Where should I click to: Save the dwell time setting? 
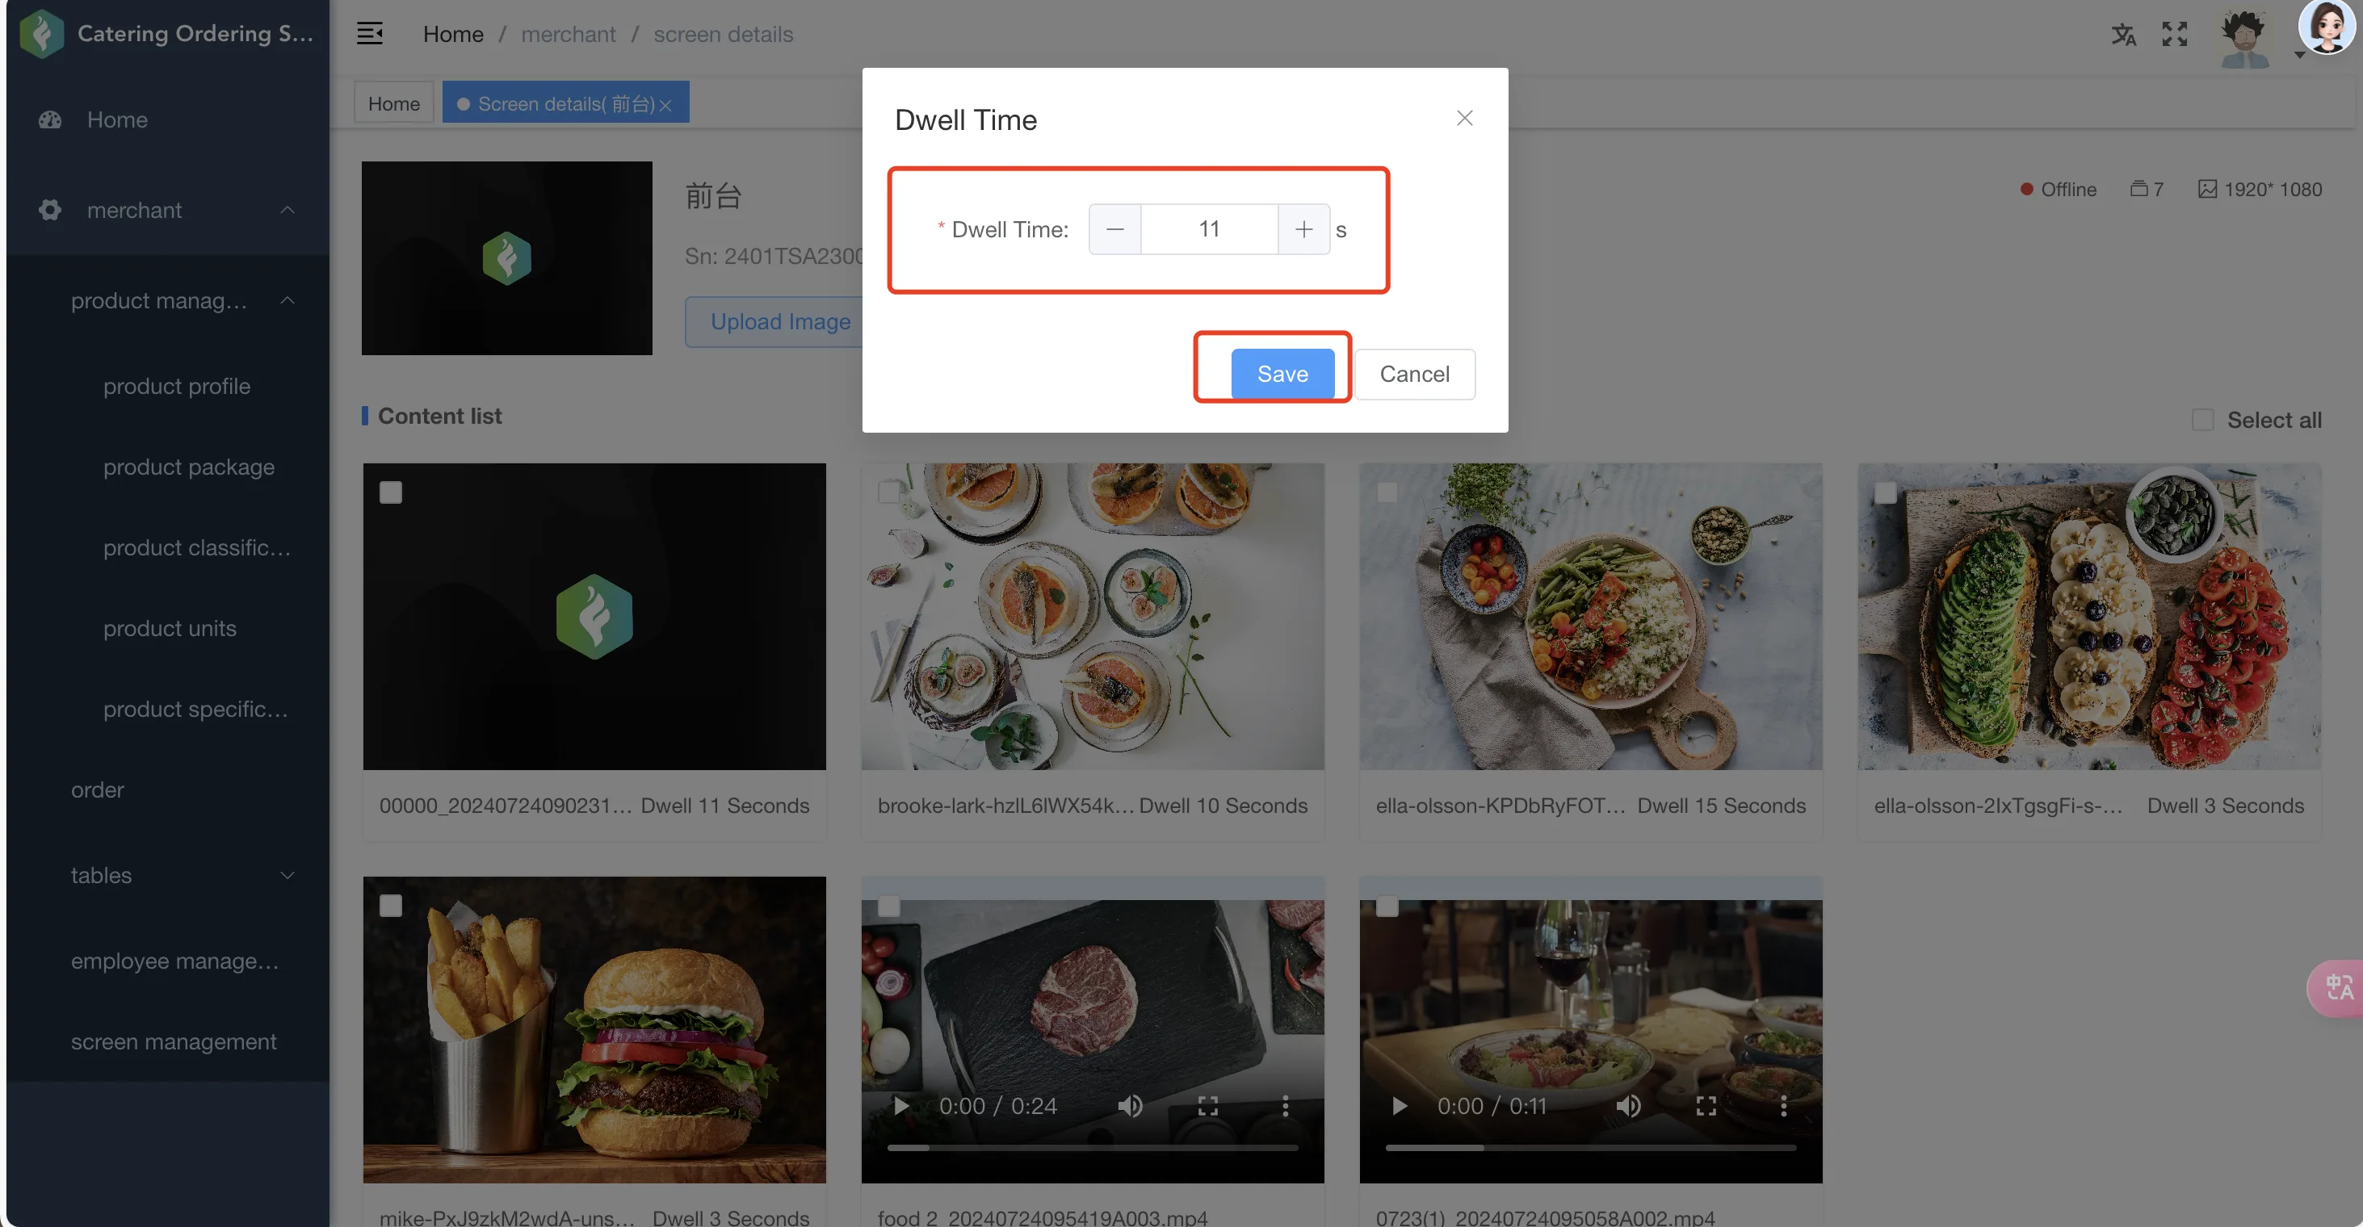[1282, 373]
